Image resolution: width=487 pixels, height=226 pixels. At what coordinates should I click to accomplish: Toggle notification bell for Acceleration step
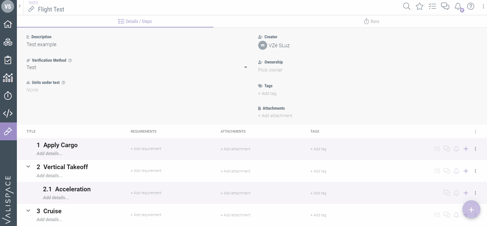456,193
